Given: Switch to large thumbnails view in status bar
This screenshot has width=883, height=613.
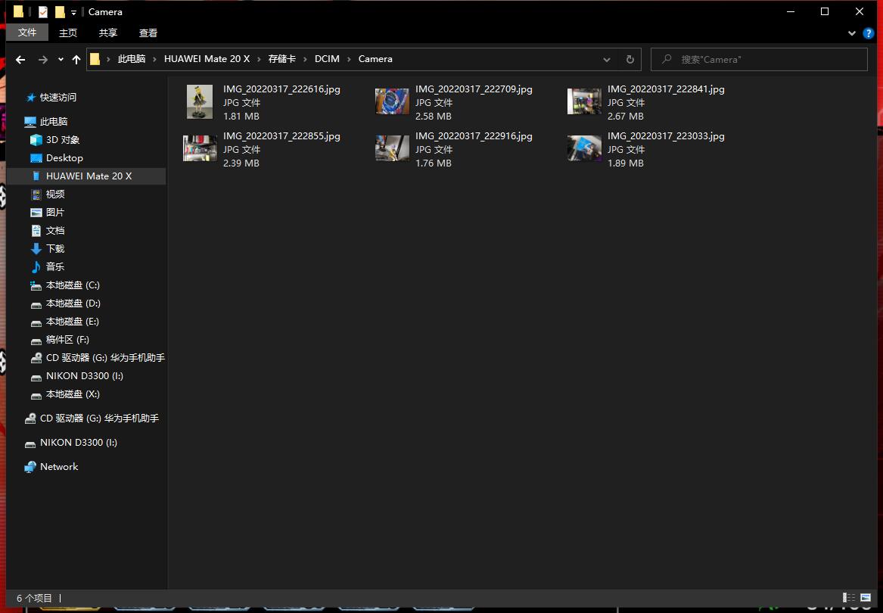Looking at the screenshot, I should 866,598.
